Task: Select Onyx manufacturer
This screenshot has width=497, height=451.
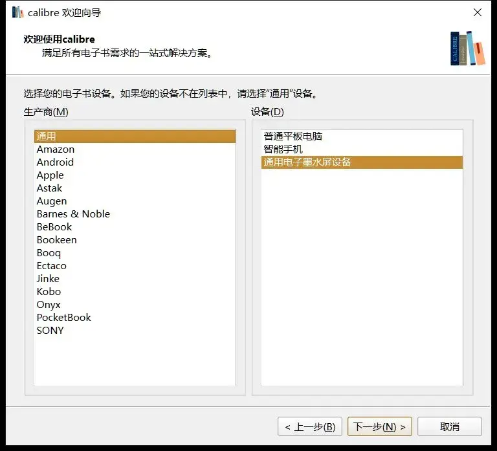Action: pyautogui.click(x=135, y=305)
